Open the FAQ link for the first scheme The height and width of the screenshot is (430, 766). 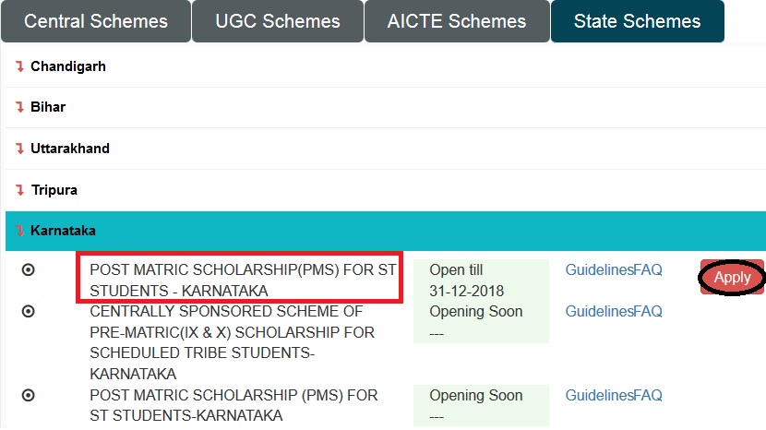[648, 270]
